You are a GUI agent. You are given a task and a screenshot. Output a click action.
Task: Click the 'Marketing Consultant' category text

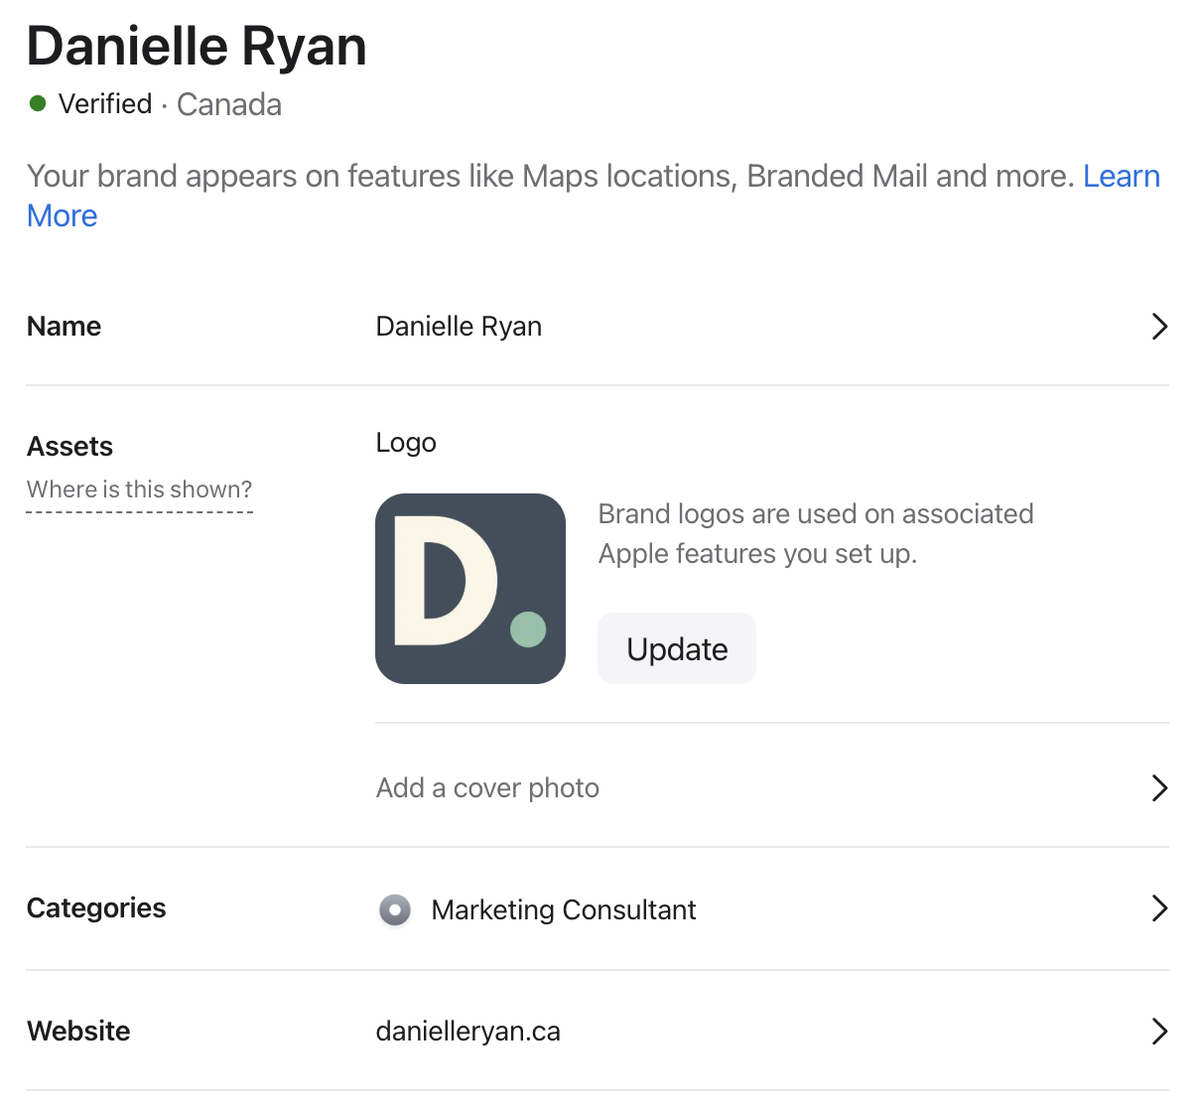pos(564,909)
